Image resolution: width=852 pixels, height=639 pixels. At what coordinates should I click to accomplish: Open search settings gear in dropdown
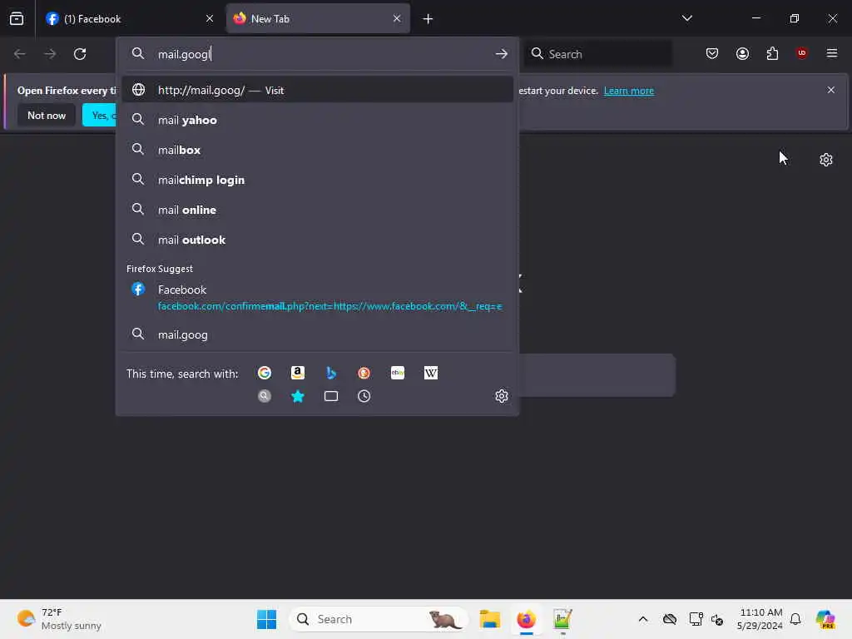pos(502,395)
